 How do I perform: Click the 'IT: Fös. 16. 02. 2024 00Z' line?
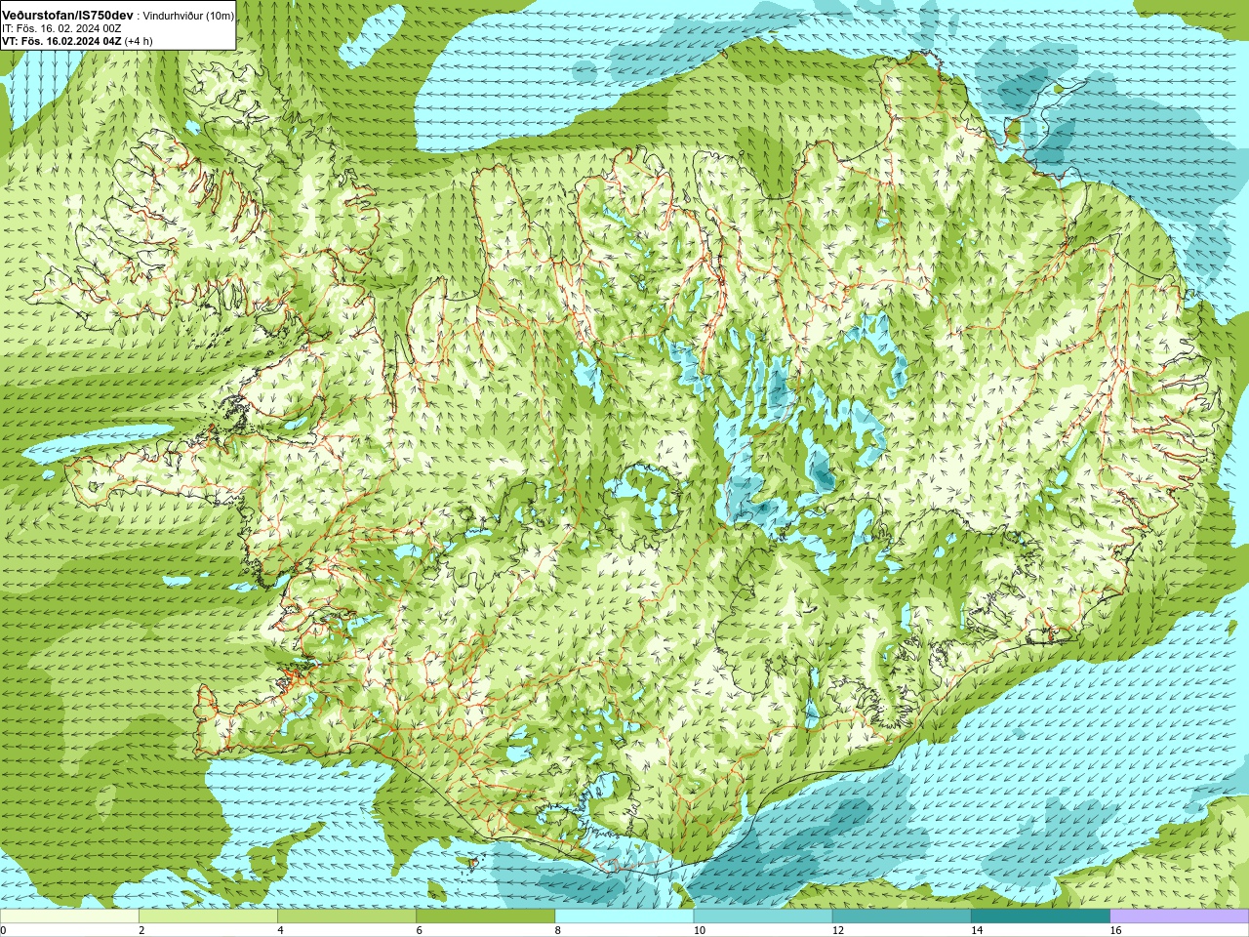pyautogui.click(x=61, y=28)
